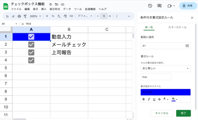Viewport: 198px width, 120px height.
Task: Open the 表示 menu
Action: click(35, 9)
